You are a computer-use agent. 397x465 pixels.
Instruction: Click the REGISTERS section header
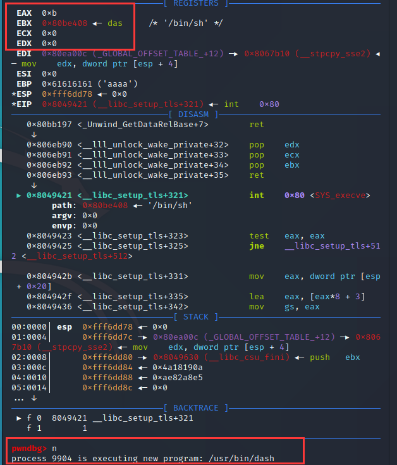pyautogui.click(x=196, y=3)
